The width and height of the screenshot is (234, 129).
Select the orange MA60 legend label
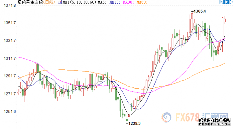coord(142,2)
